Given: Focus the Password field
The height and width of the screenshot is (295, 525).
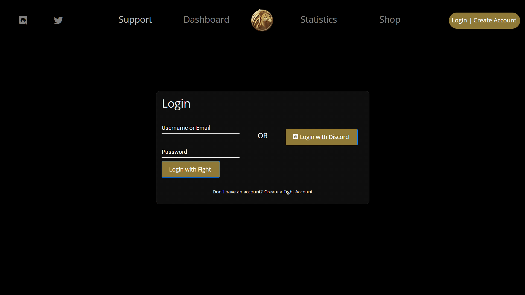Looking at the screenshot, I should tap(200, 152).
